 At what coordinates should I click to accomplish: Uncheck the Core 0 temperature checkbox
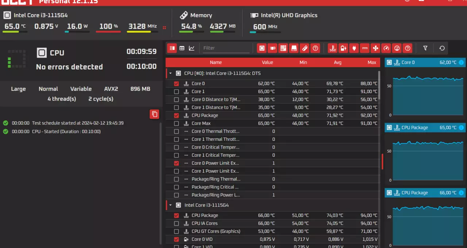click(x=177, y=84)
